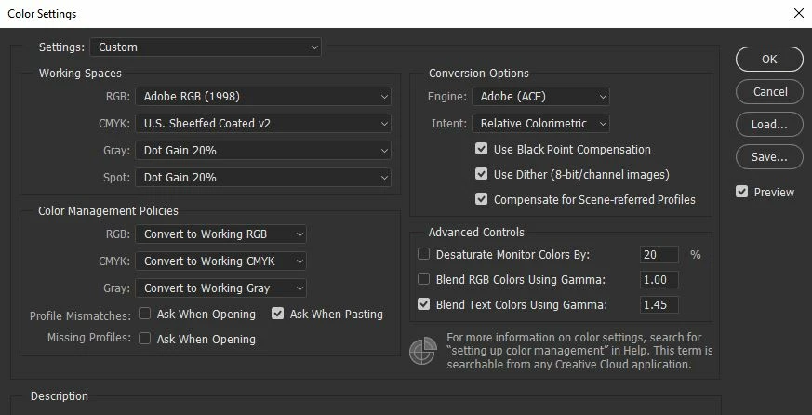Screen dimensions: 812x415
Task: Toggle the Preview checkbox
Action: (741, 192)
